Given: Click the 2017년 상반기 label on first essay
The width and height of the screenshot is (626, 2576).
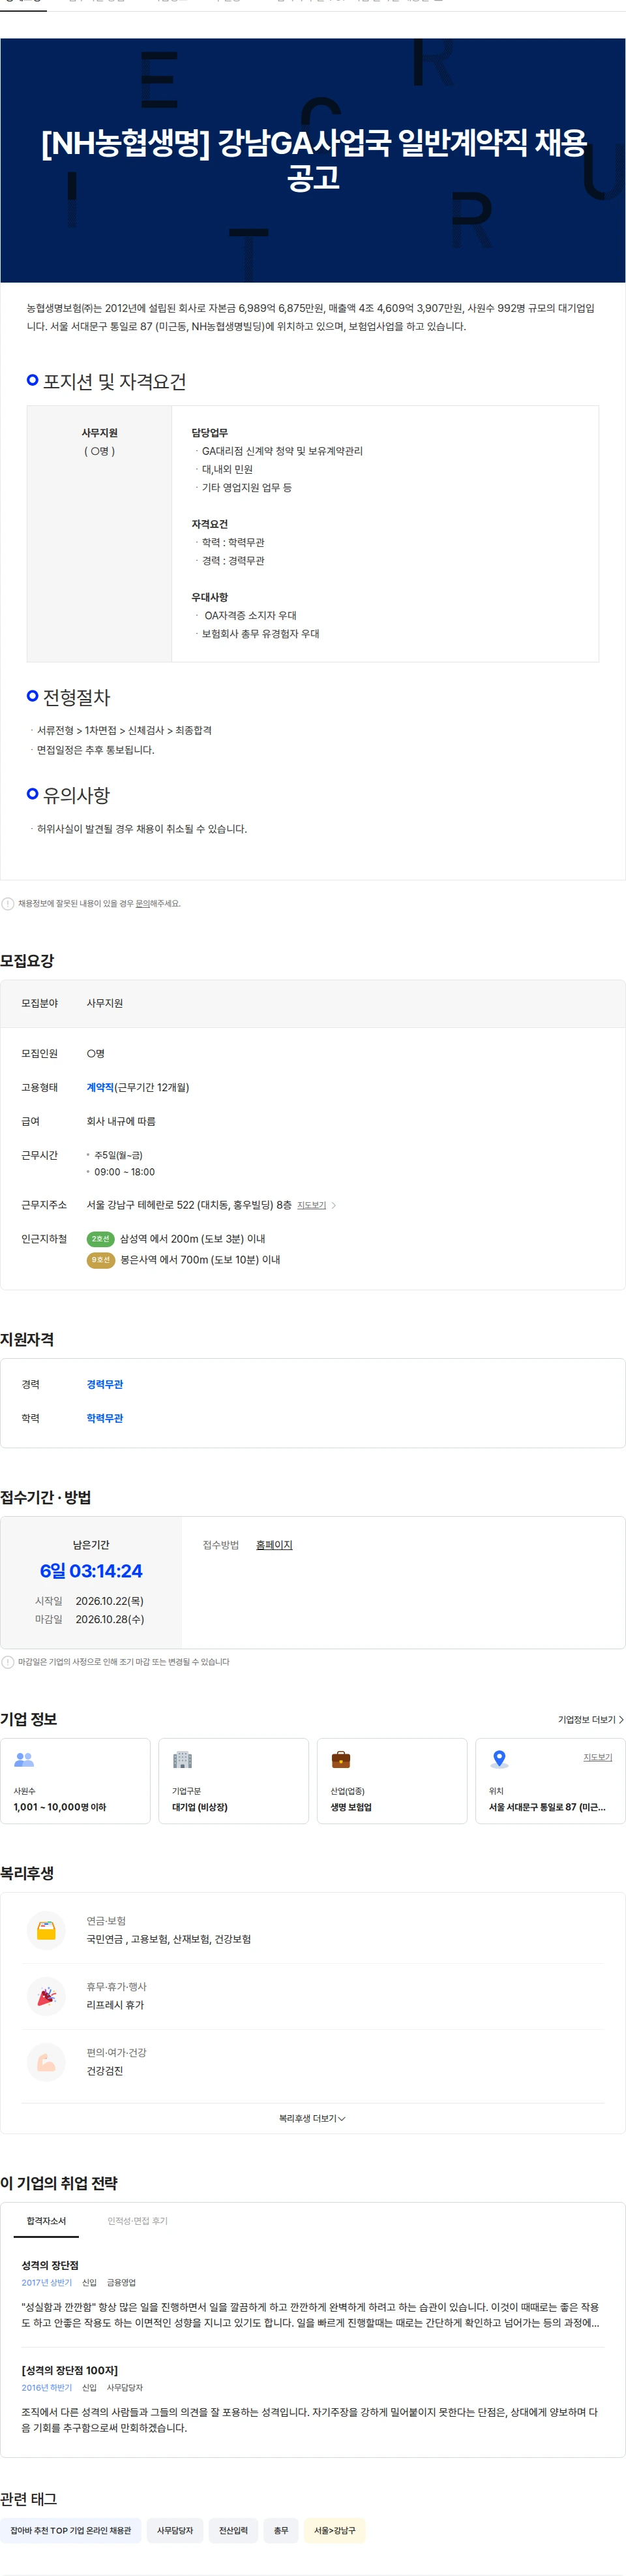Looking at the screenshot, I should (x=47, y=2282).
